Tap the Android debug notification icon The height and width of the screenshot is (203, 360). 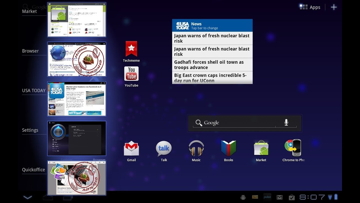(x=243, y=197)
